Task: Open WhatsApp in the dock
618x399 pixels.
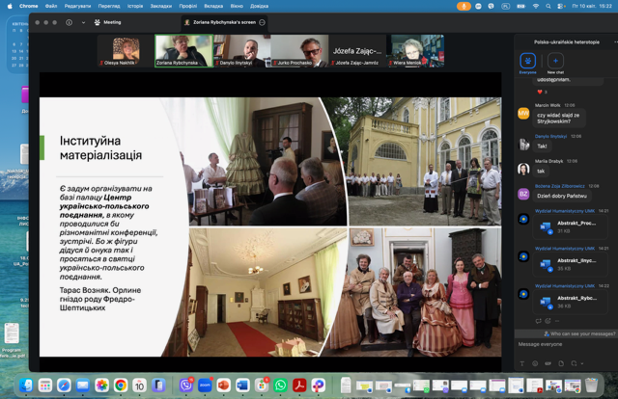Action: tap(280, 385)
